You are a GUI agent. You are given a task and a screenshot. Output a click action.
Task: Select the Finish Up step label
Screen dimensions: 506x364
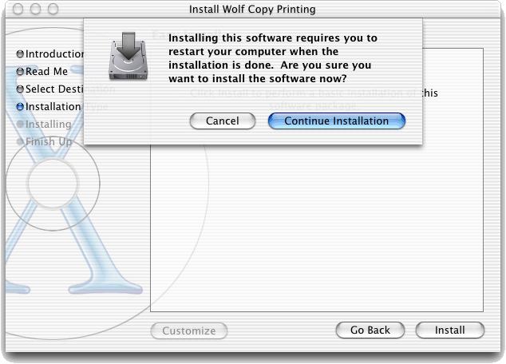click(x=49, y=141)
